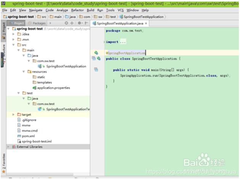Collapse the test folder under src
This screenshot has height=179, width=240.
[x=19, y=93]
